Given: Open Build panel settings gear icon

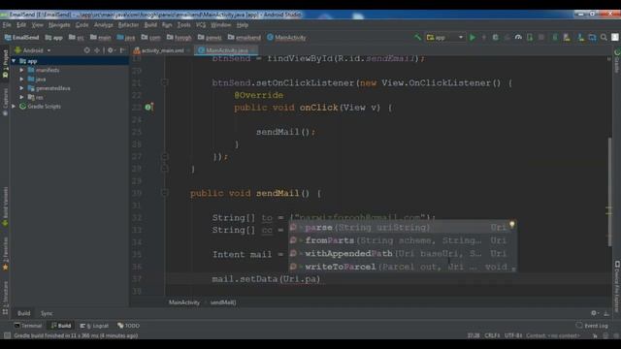Looking at the screenshot, I should (x=594, y=313).
